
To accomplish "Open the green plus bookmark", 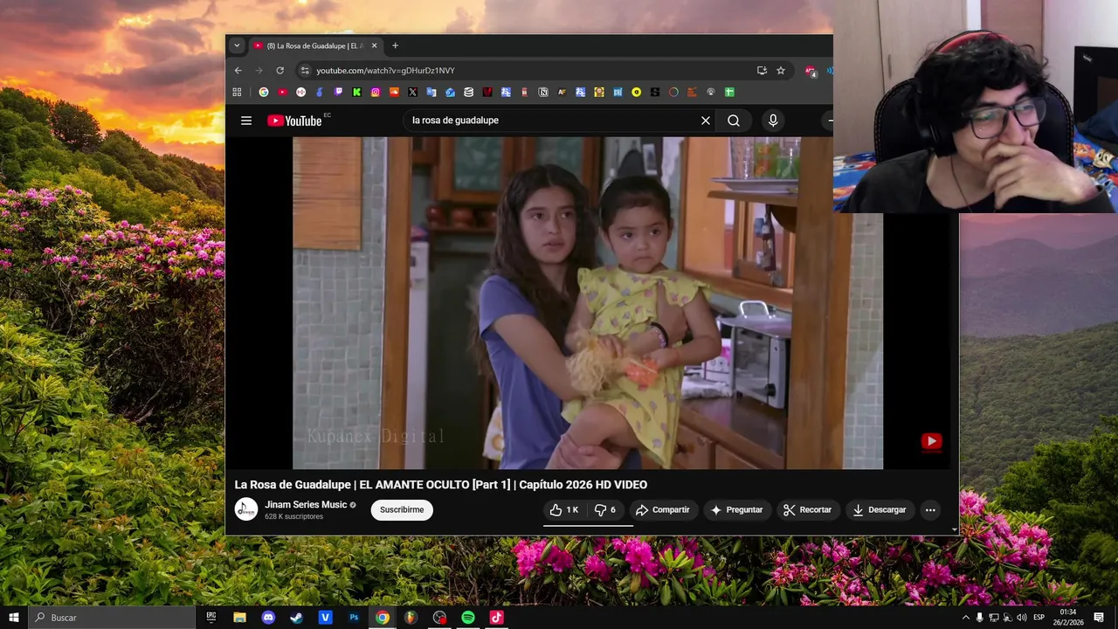I will (729, 92).
